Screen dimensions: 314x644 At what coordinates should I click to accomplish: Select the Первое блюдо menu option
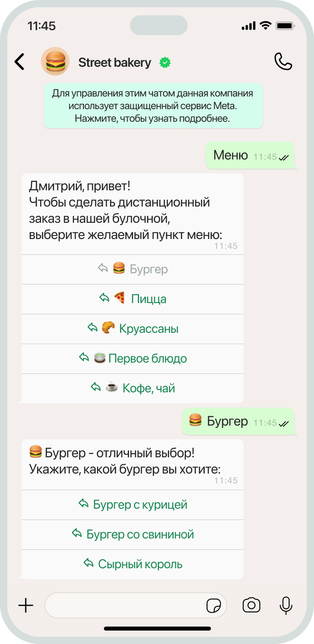tap(133, 359)
